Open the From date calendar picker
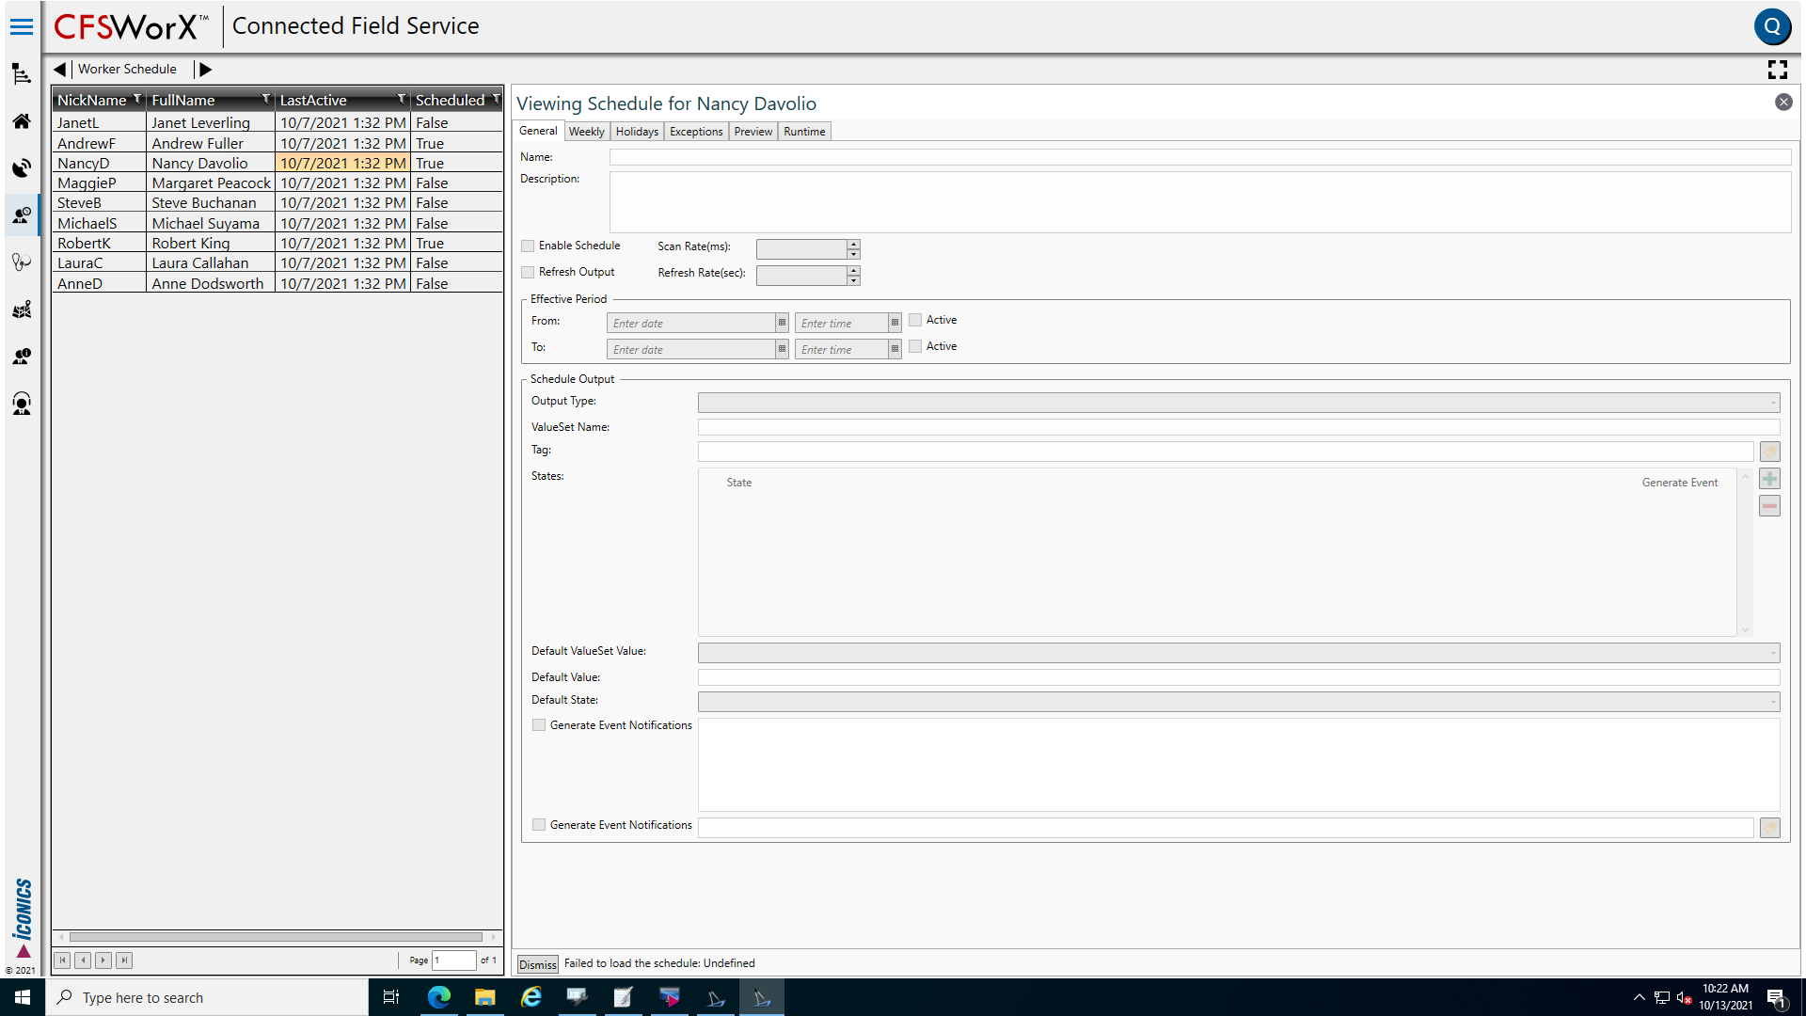The height and width of the screenshot is (1016, 1806). pyautogui.click(x=782, y=323)
